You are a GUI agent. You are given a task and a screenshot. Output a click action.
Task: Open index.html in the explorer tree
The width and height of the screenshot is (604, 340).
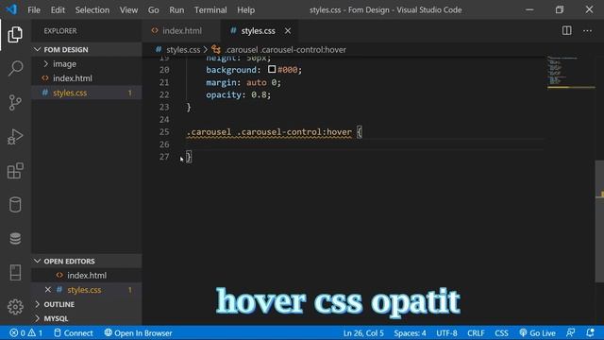(87, 78)
